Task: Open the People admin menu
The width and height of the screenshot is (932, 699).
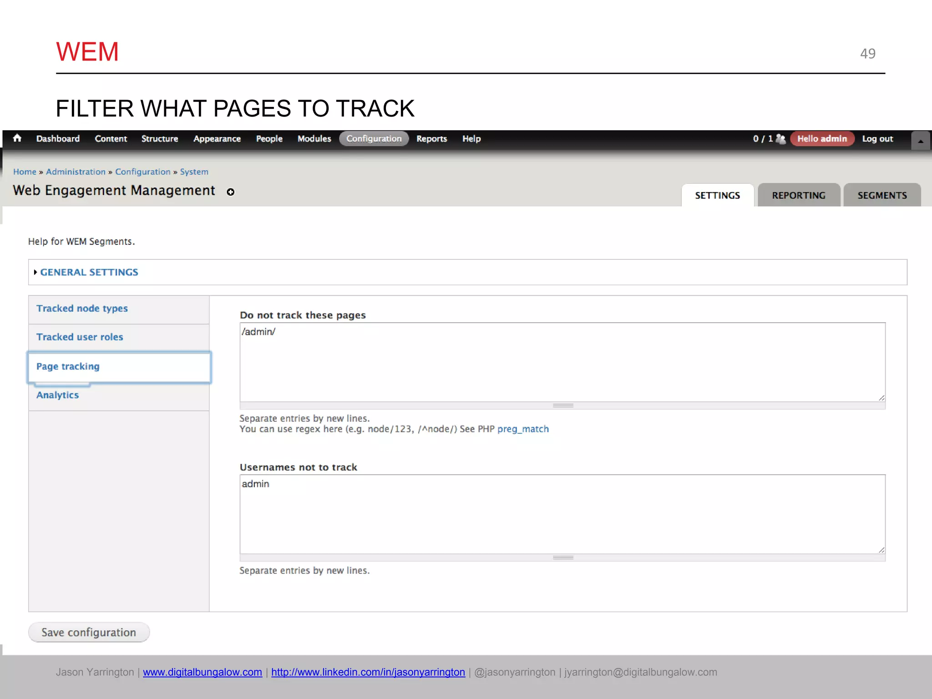Action: 269,139
